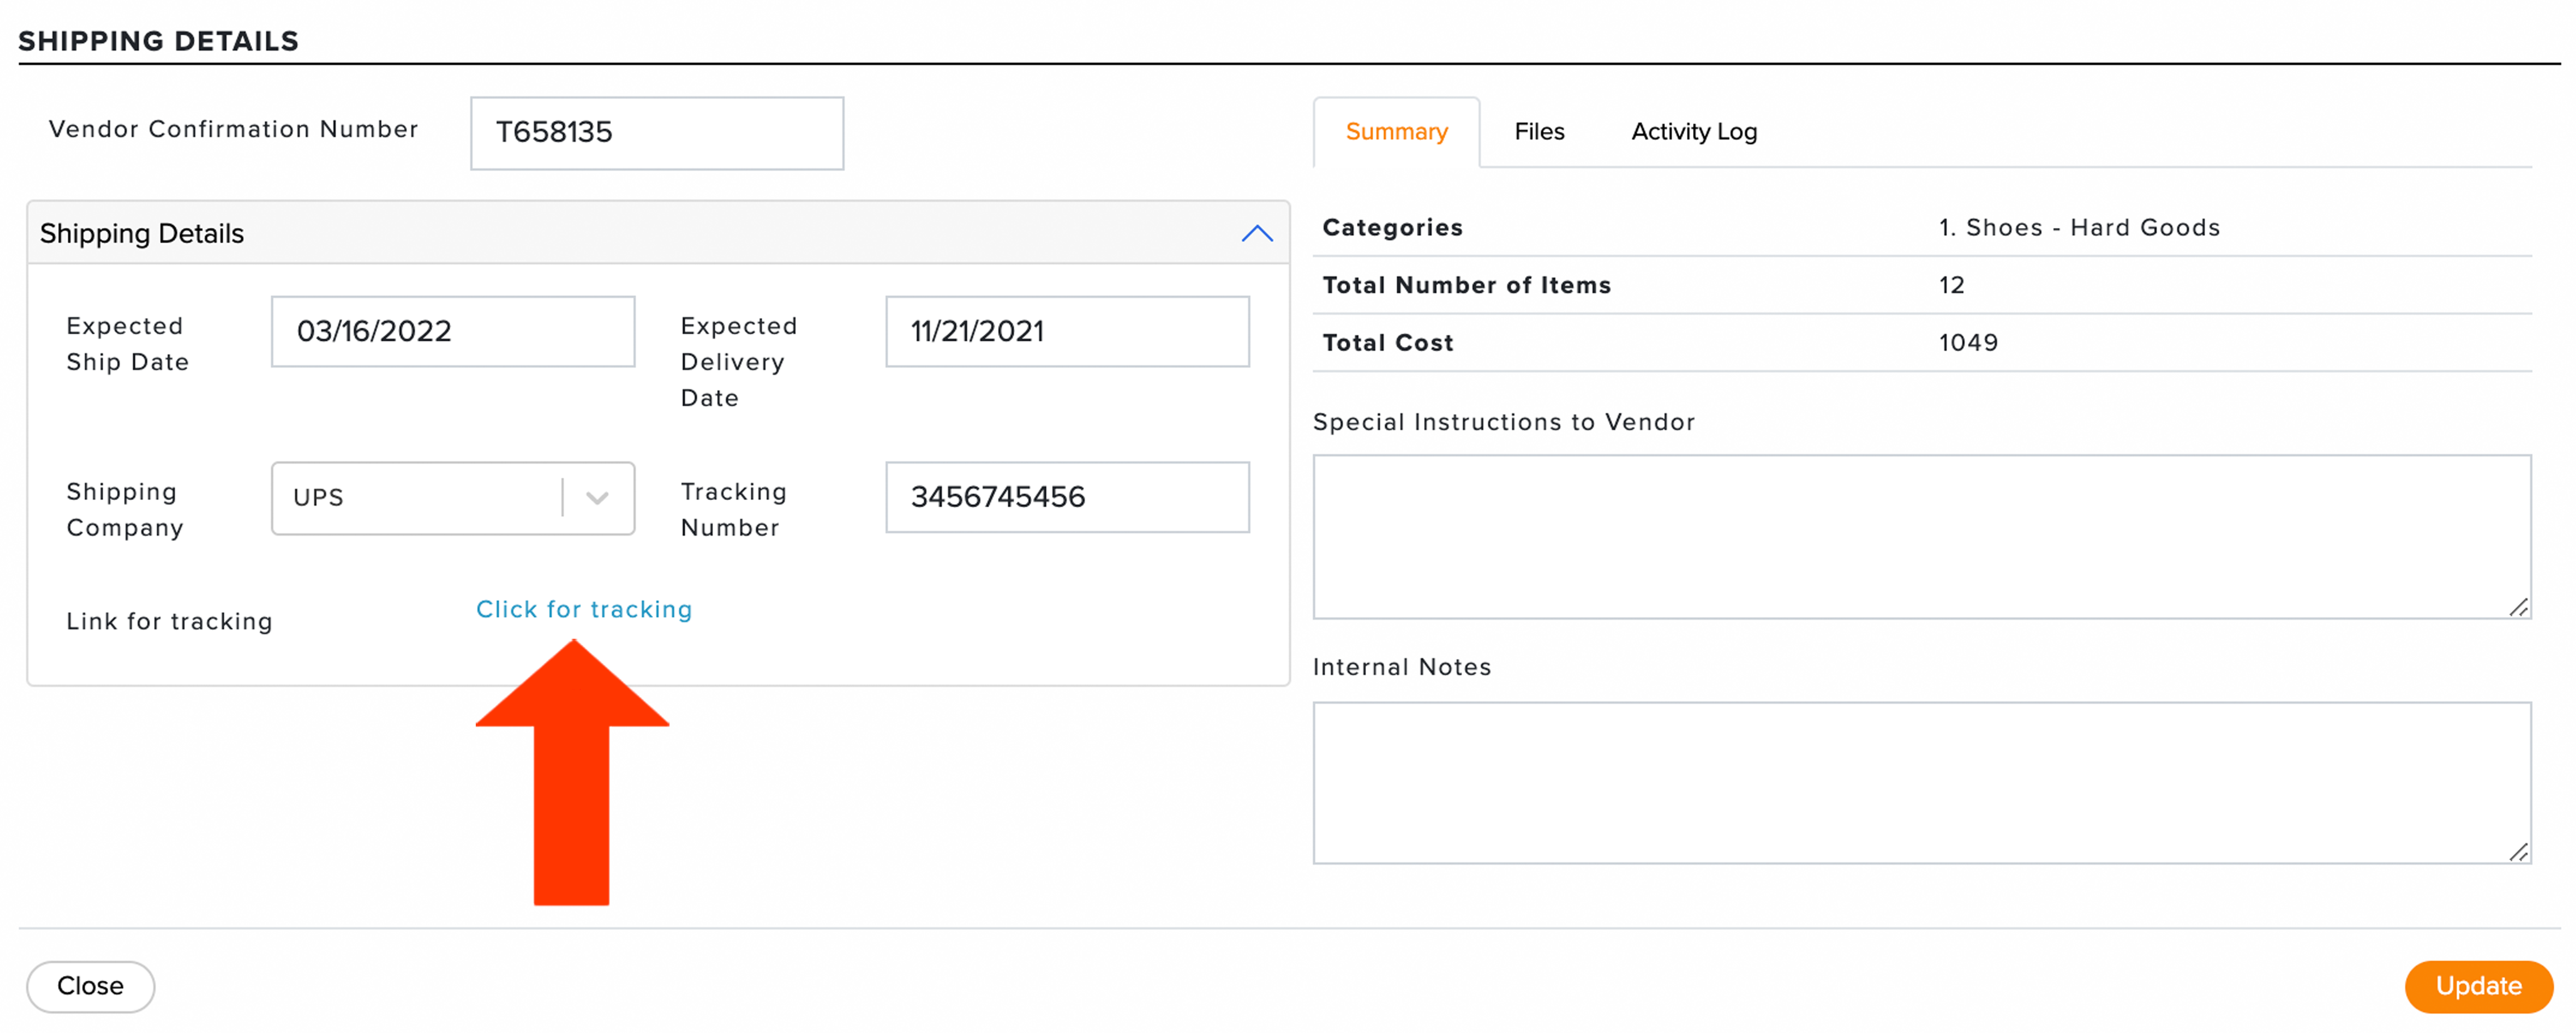
Task: Click the 'Expected Ship Date' label
Action: coord(127,344)
